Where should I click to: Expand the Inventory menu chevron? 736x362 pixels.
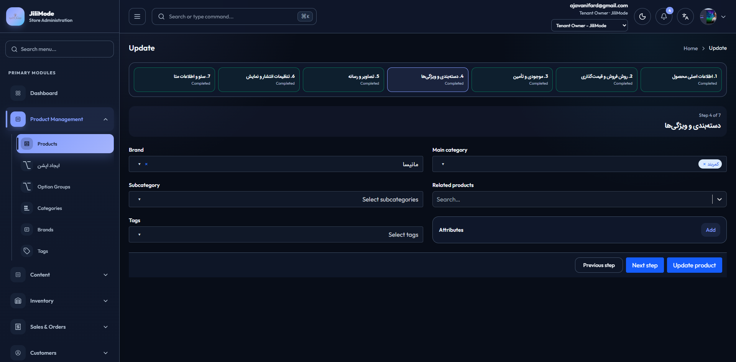tap(105, 301)
